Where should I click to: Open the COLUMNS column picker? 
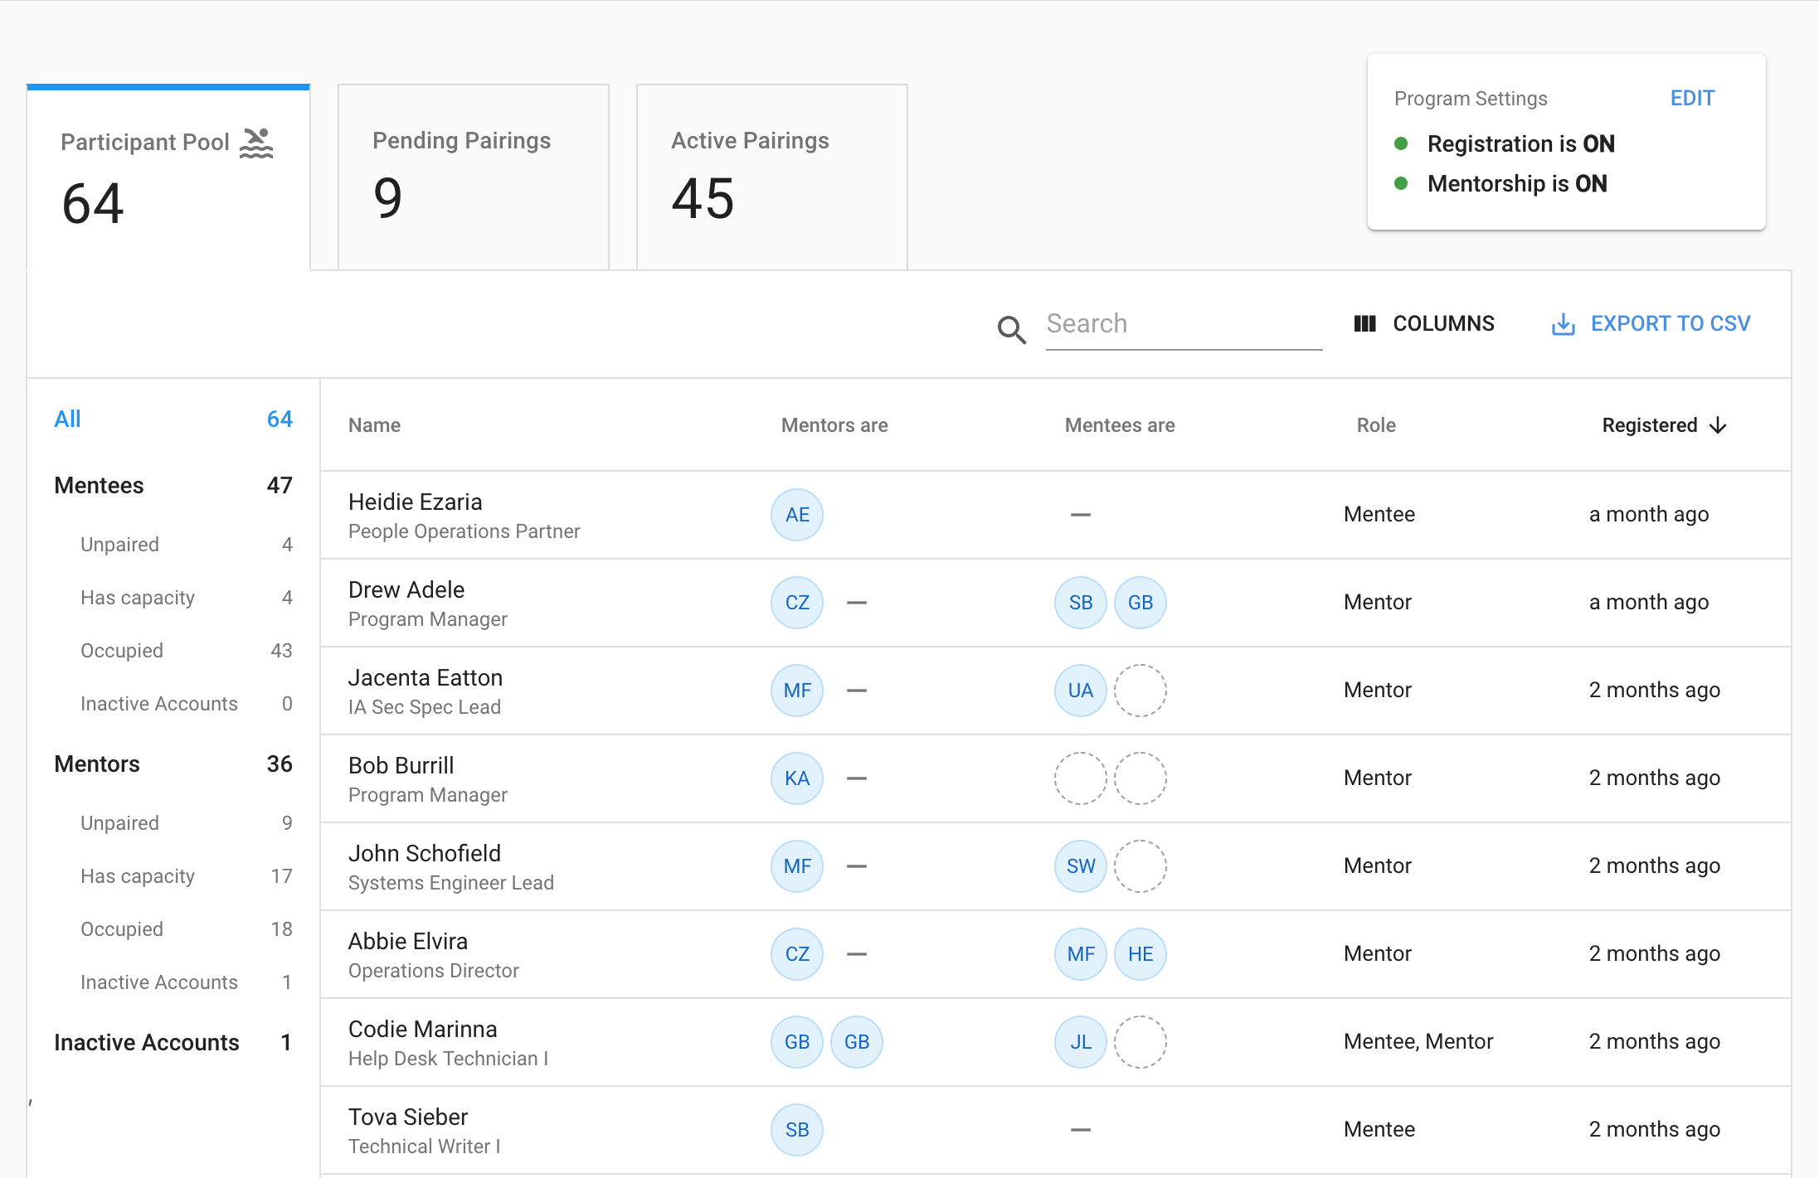point(1423,323)
